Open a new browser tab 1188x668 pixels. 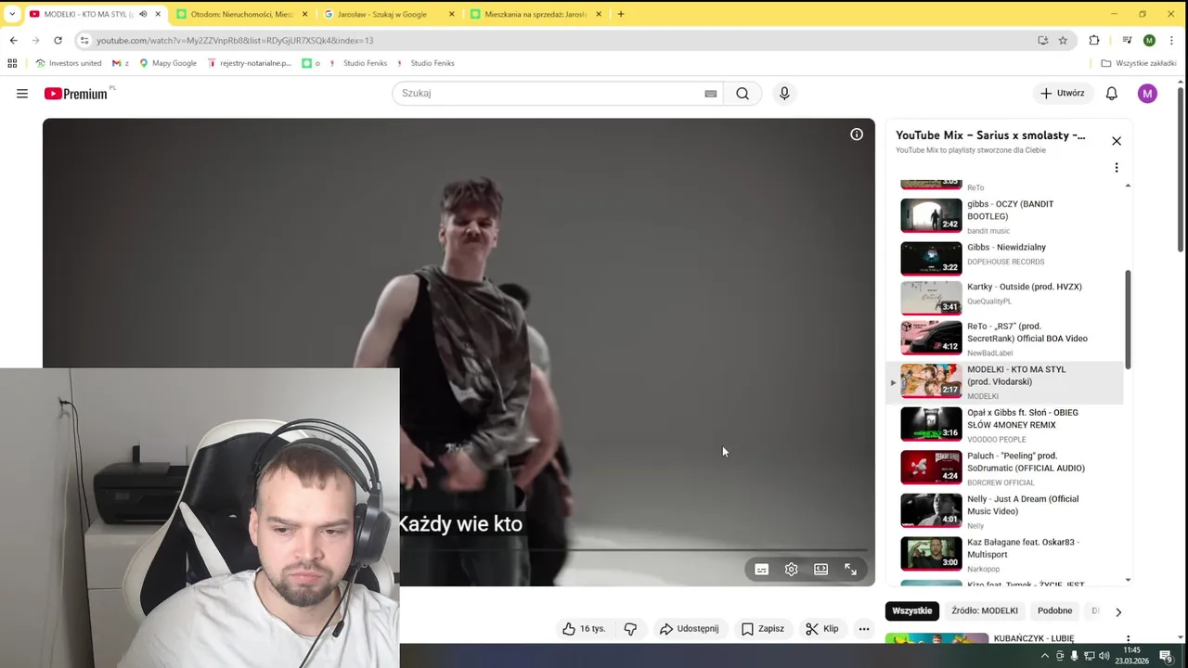621,14
